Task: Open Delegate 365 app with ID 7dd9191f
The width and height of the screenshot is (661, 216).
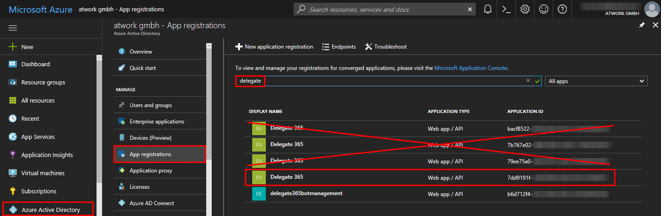Action: [287, 177]
